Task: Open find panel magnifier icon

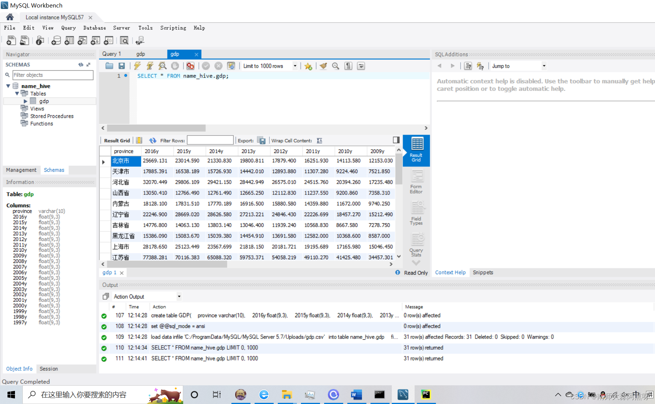Action: pos(336,66)
